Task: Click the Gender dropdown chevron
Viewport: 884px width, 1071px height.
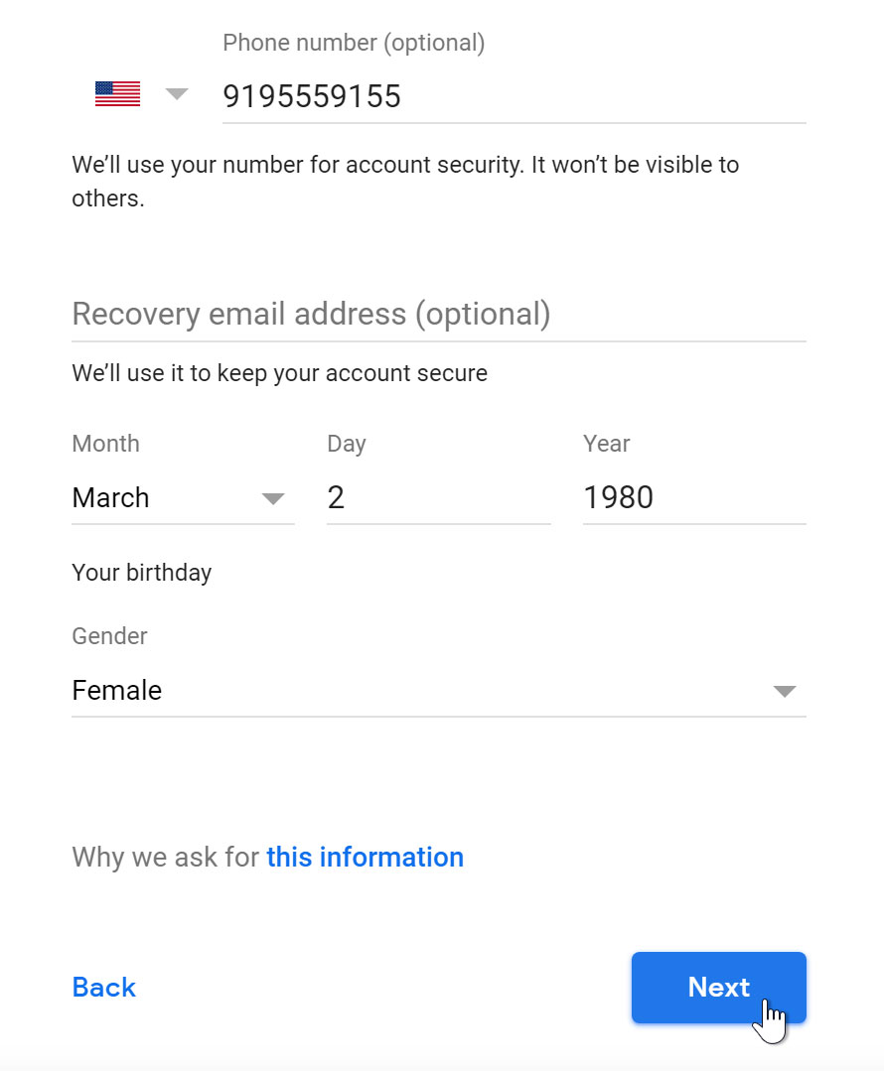Action: pos(784,691)
